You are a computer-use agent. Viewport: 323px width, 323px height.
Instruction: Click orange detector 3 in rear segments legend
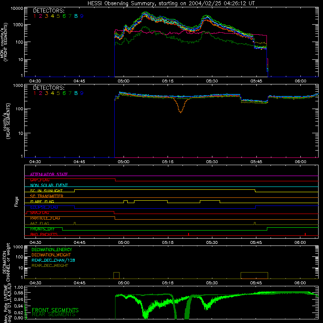click(46, 93)
